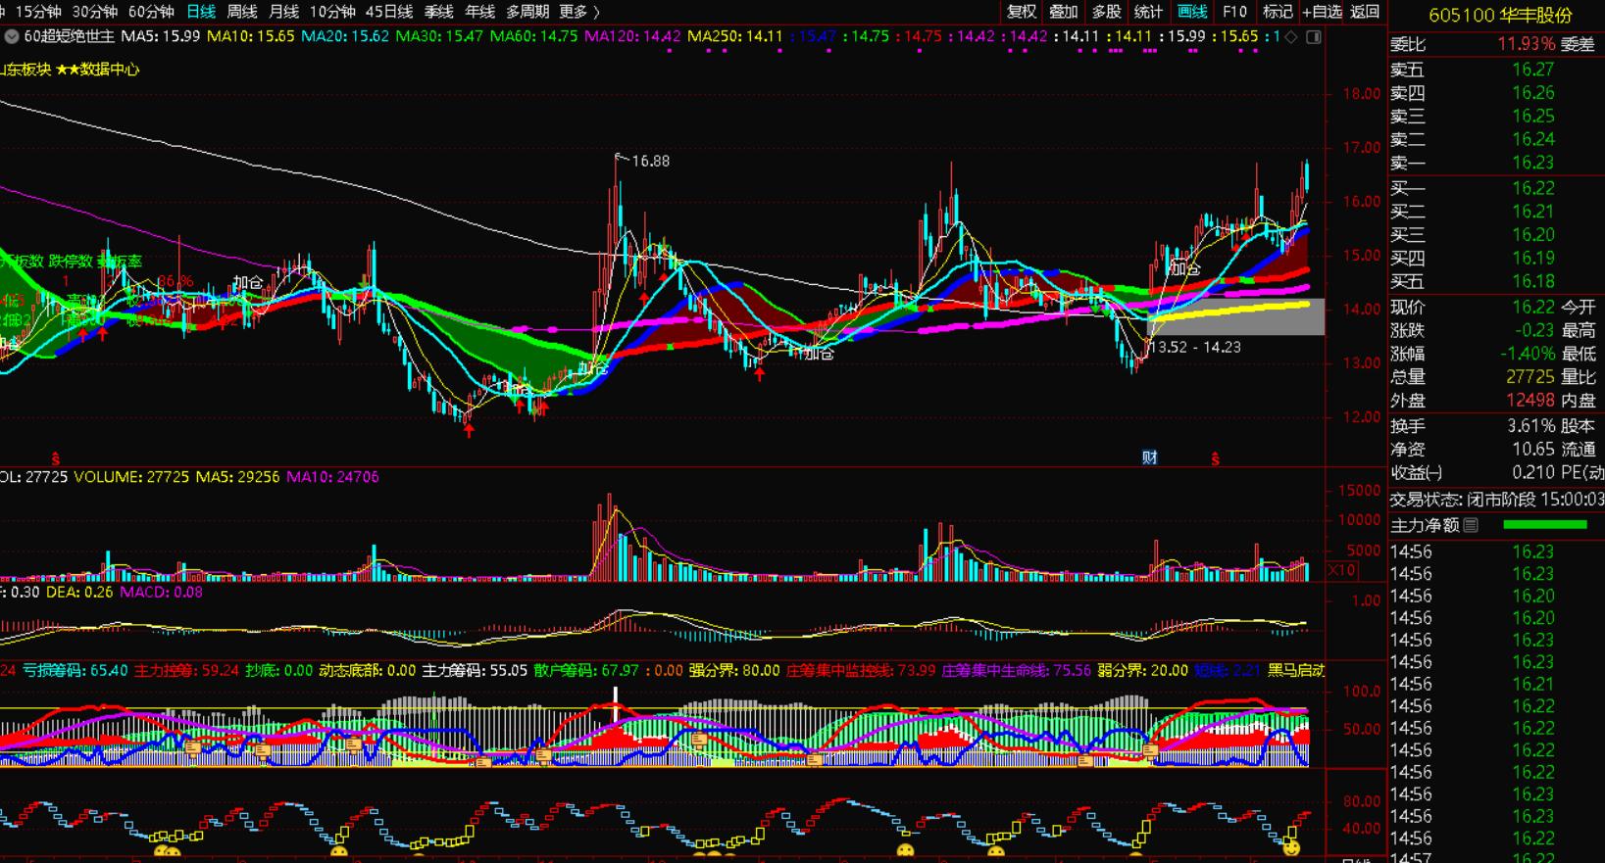The height and width of the screenshot is (863, 1605).
Task: Toggle the 画线 drawing tool
Action: point(1192,12)
